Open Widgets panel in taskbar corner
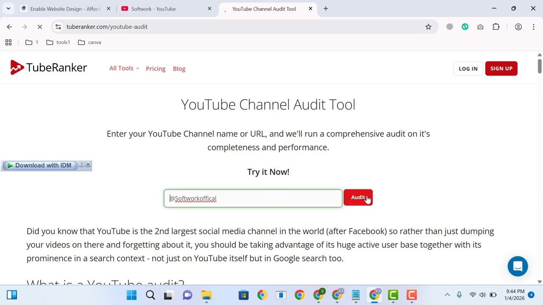Viewport: 543px width, 305px height. (x=12, y=295)
